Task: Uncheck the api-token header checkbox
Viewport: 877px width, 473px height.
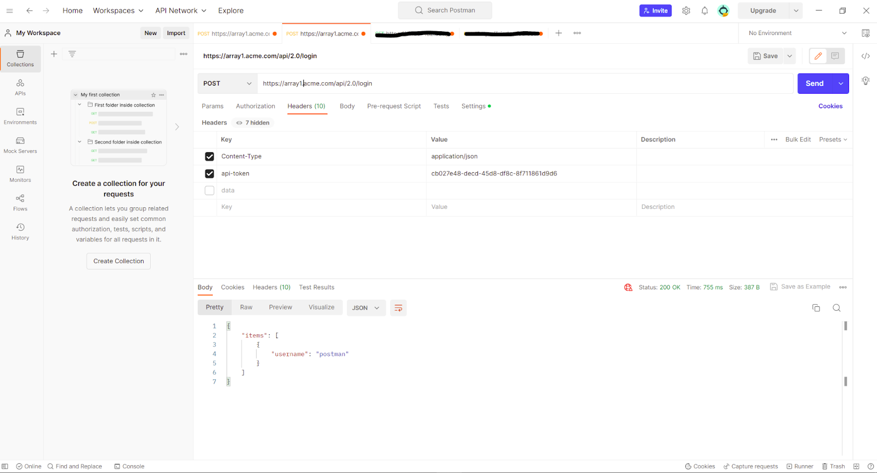Action: [x=209, y=174]
